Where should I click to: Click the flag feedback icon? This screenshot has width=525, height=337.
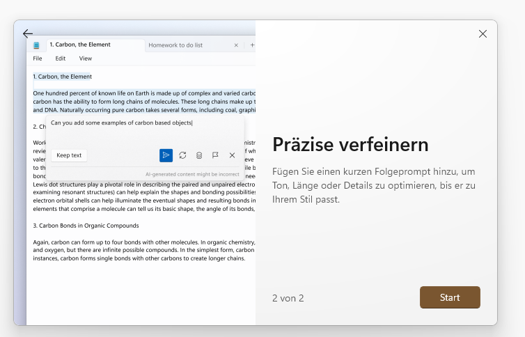tap(215, 155)
